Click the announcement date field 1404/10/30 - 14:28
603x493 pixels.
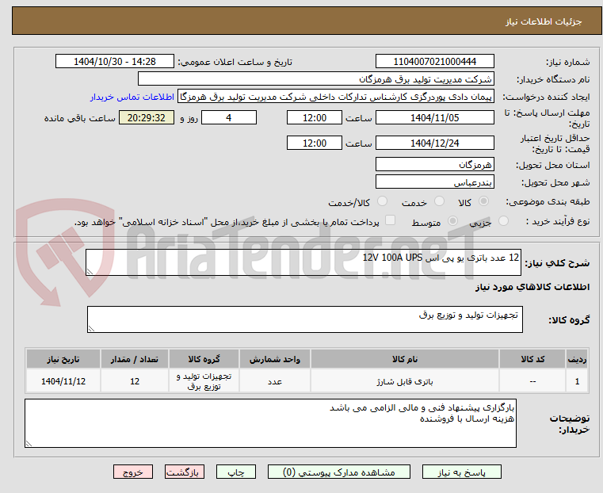tap(115, 62)
